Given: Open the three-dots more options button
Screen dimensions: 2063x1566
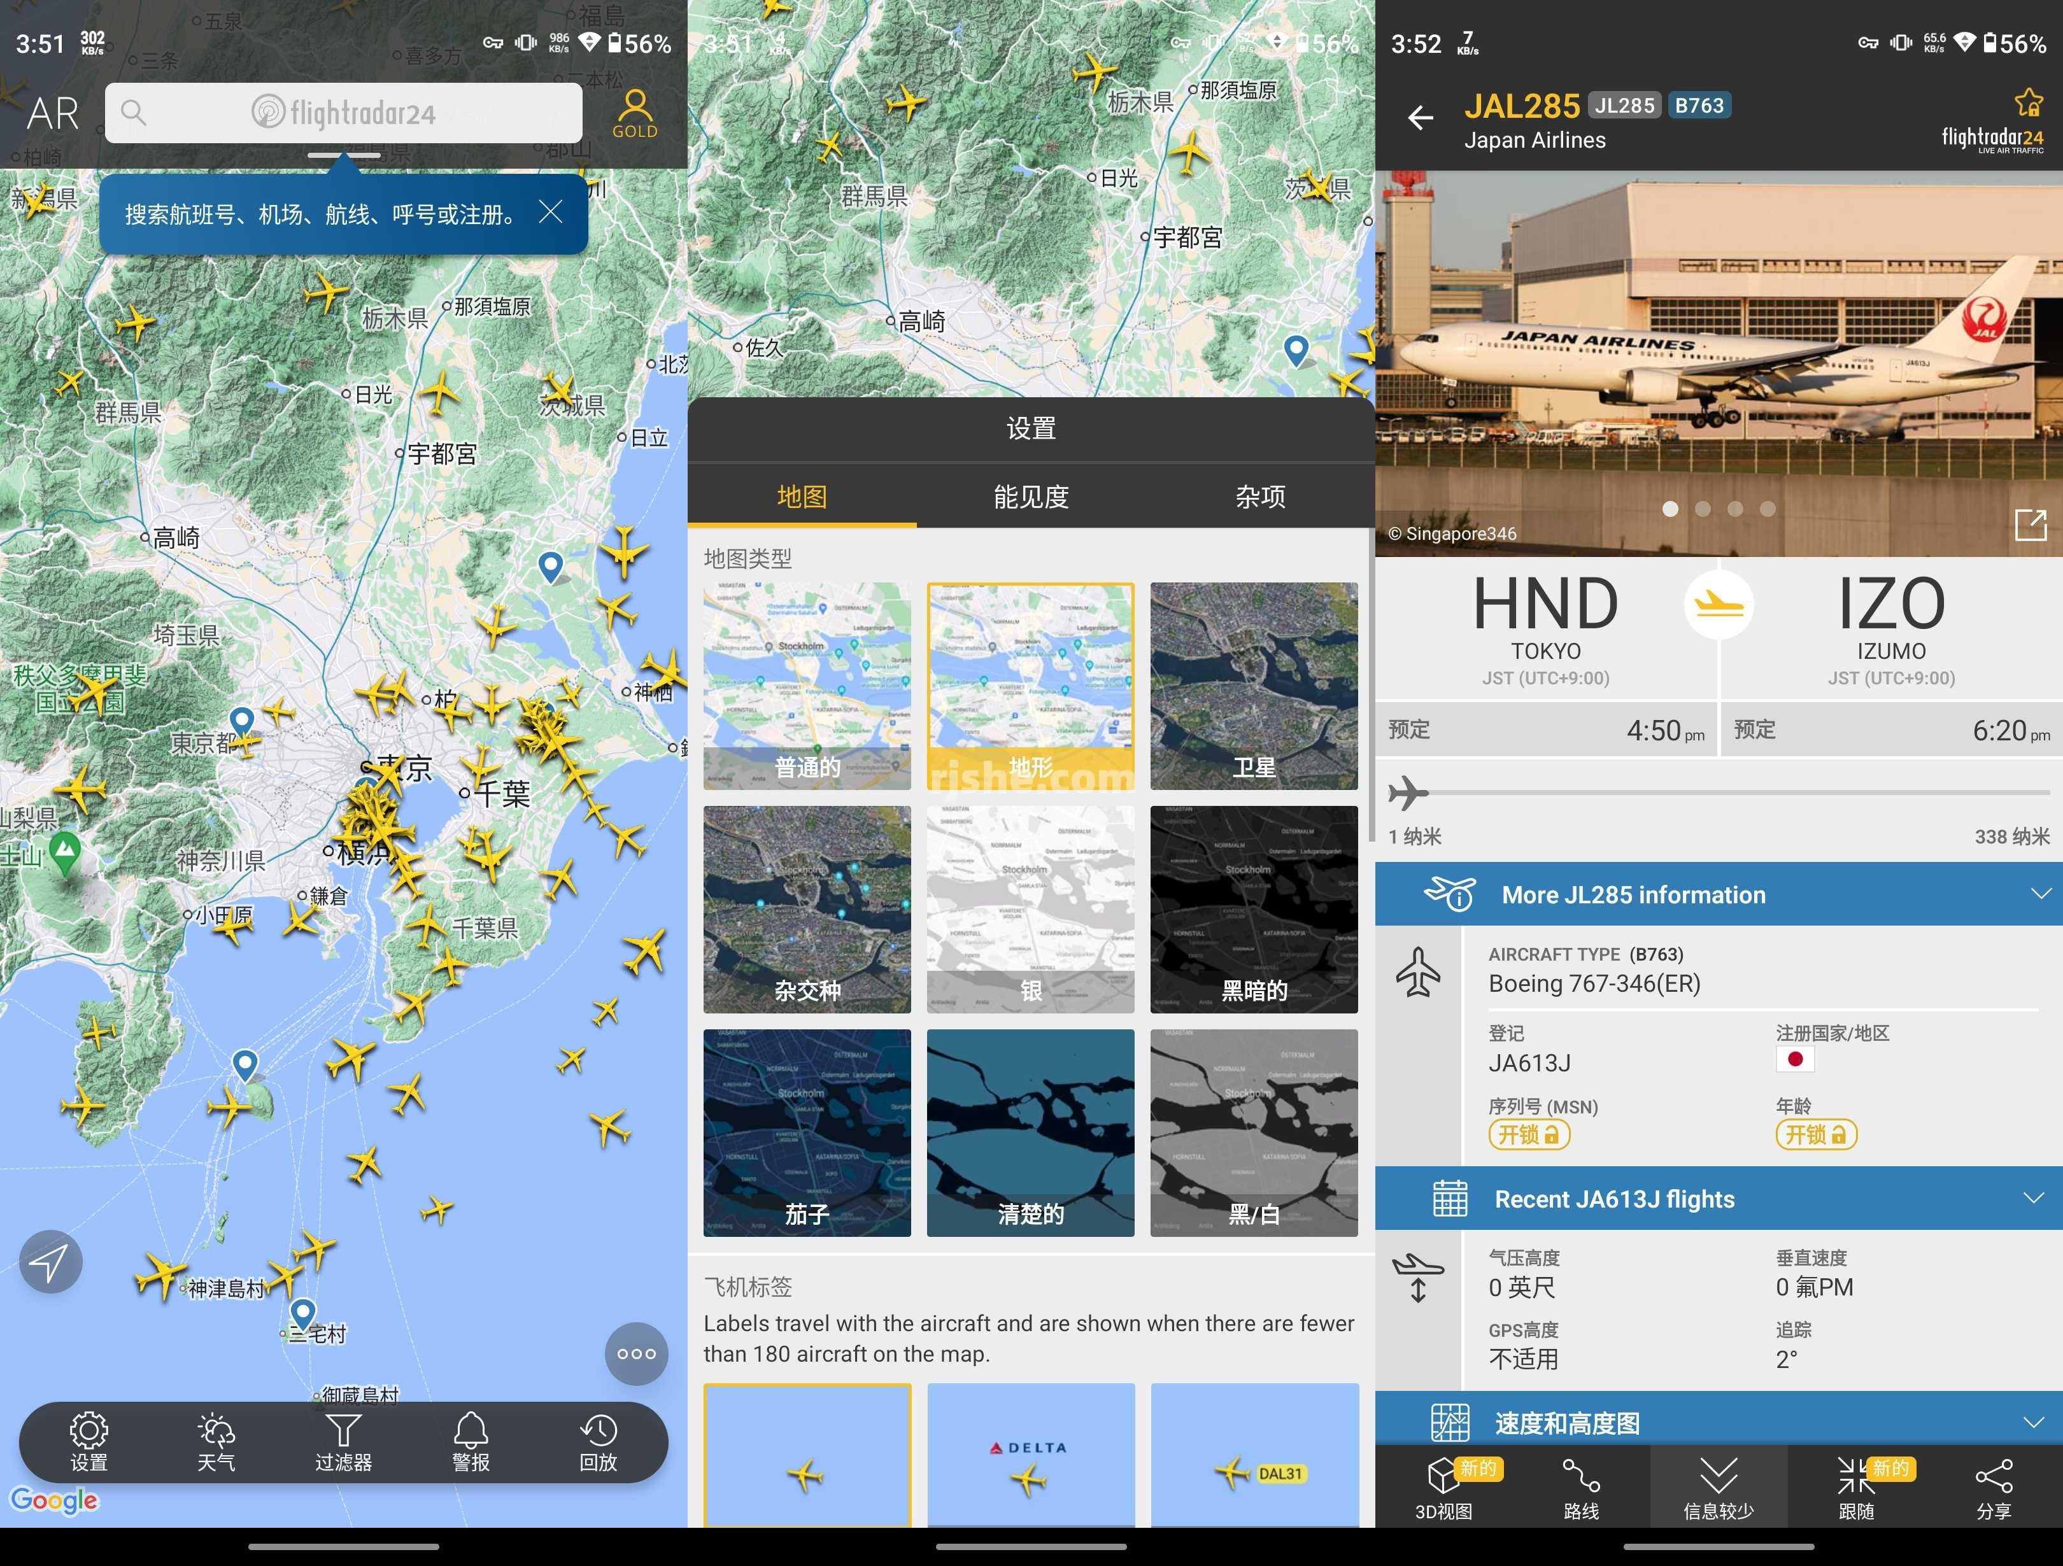Looking at the screenshot, I should (x=636, y=1353).
